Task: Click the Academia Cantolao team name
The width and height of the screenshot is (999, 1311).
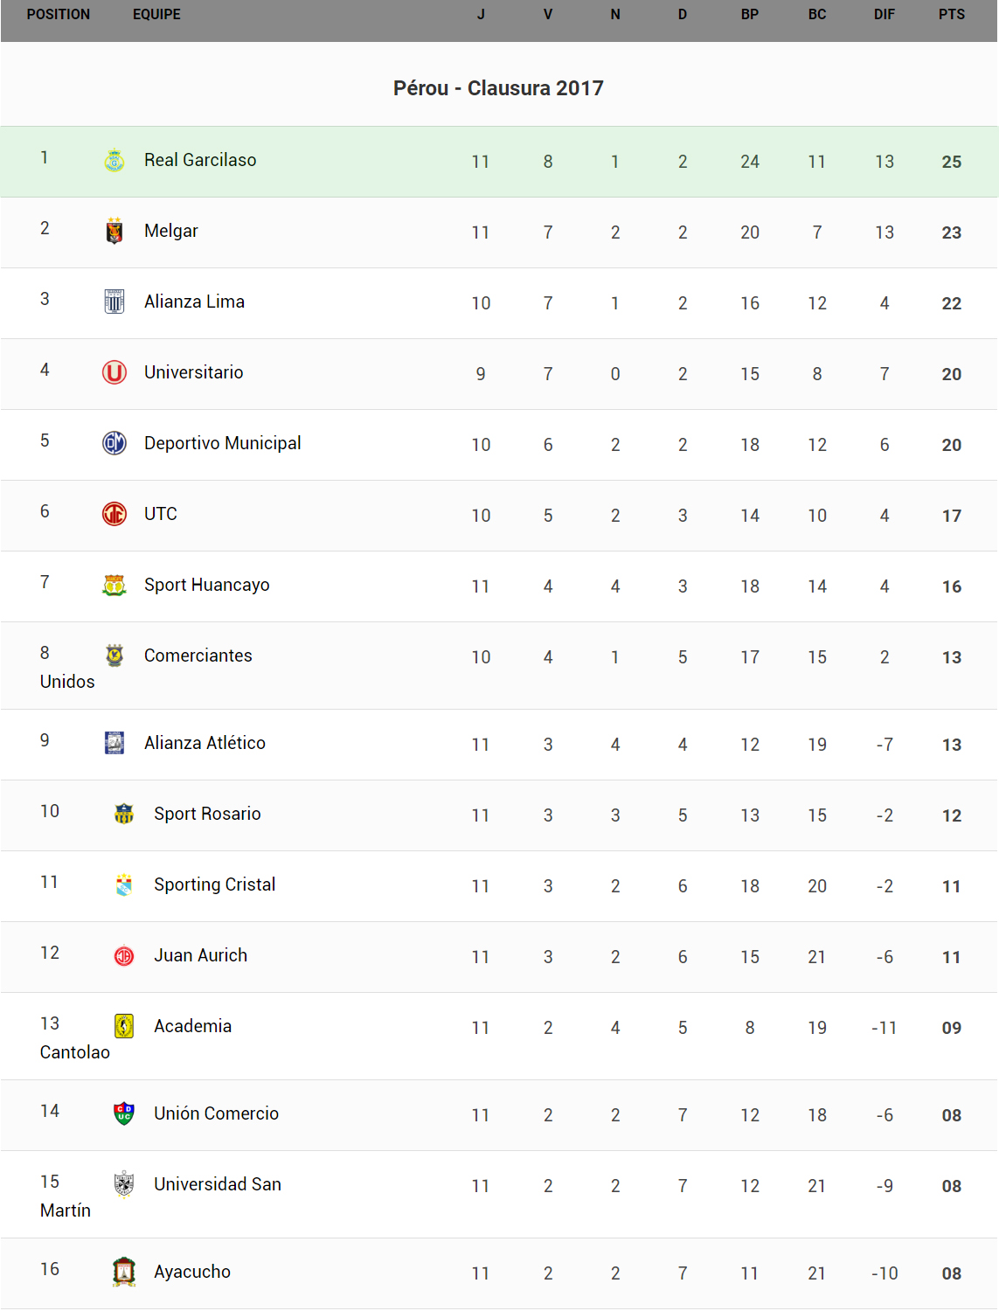Action: pyautogui.click(x=192, y=1026)
